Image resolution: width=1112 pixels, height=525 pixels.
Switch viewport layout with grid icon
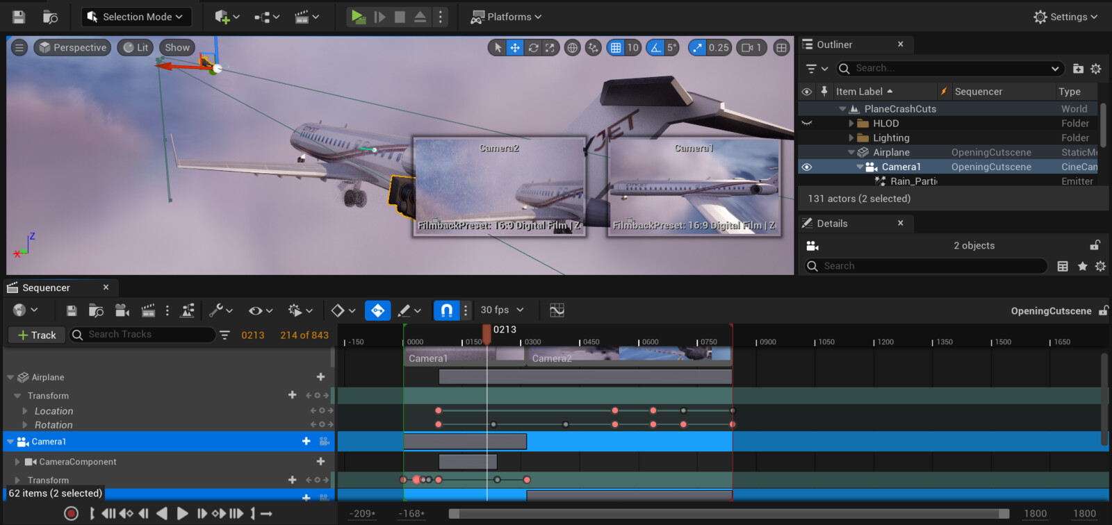782,47
